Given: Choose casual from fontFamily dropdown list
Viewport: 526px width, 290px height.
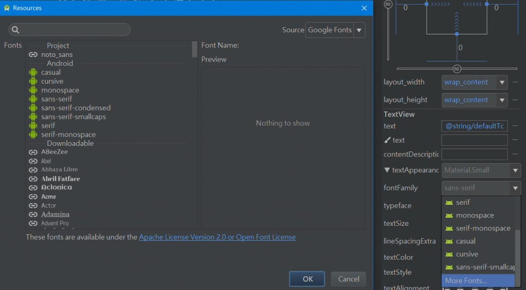Looking at the screenshot, I should (478, 241).
